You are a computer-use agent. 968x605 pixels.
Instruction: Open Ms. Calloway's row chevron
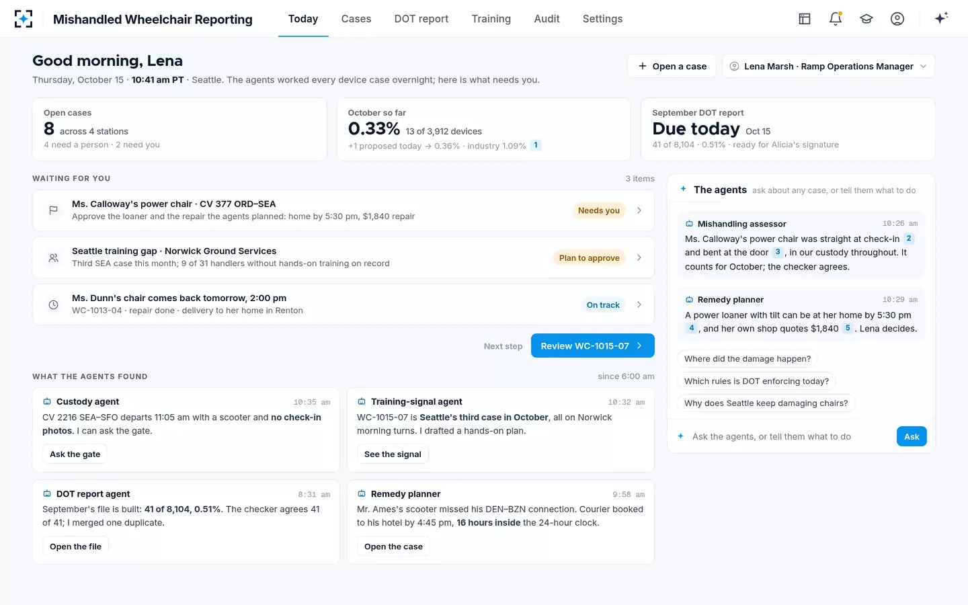639,210
